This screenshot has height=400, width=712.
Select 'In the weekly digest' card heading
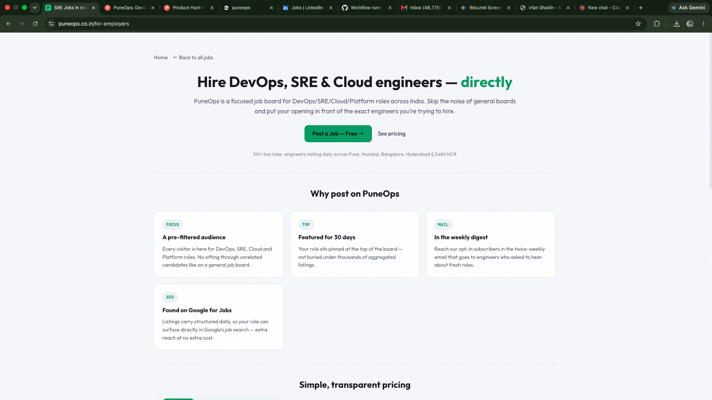click(x=461, y=237)
